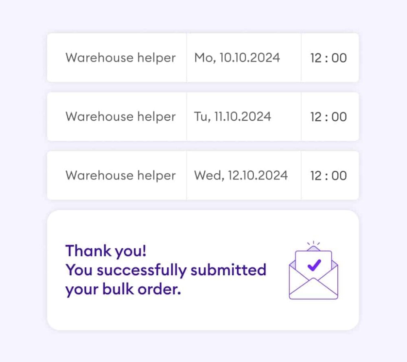This screenshot has height=362, width=407.
Task: Open the job dropdown in the Monday row
Action: click(x=120, y=58)
